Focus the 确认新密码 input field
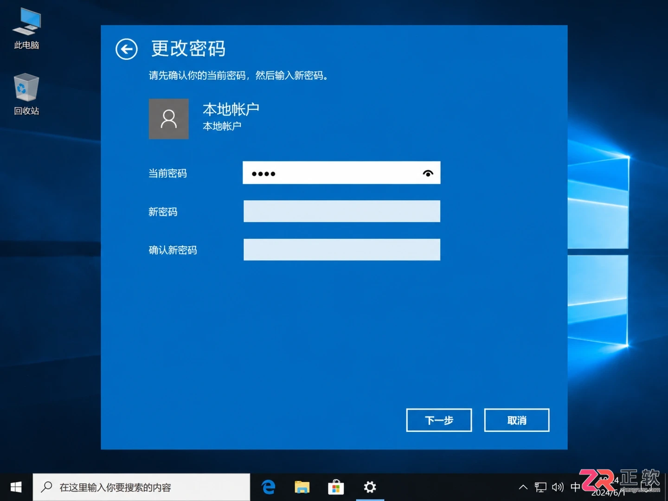The height and width of the screenshot is (501, 668). coord(342,250)
